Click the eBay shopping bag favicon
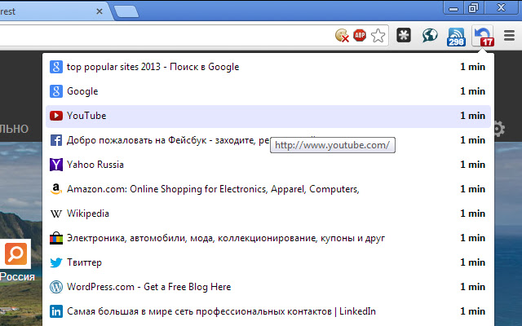 56,238
